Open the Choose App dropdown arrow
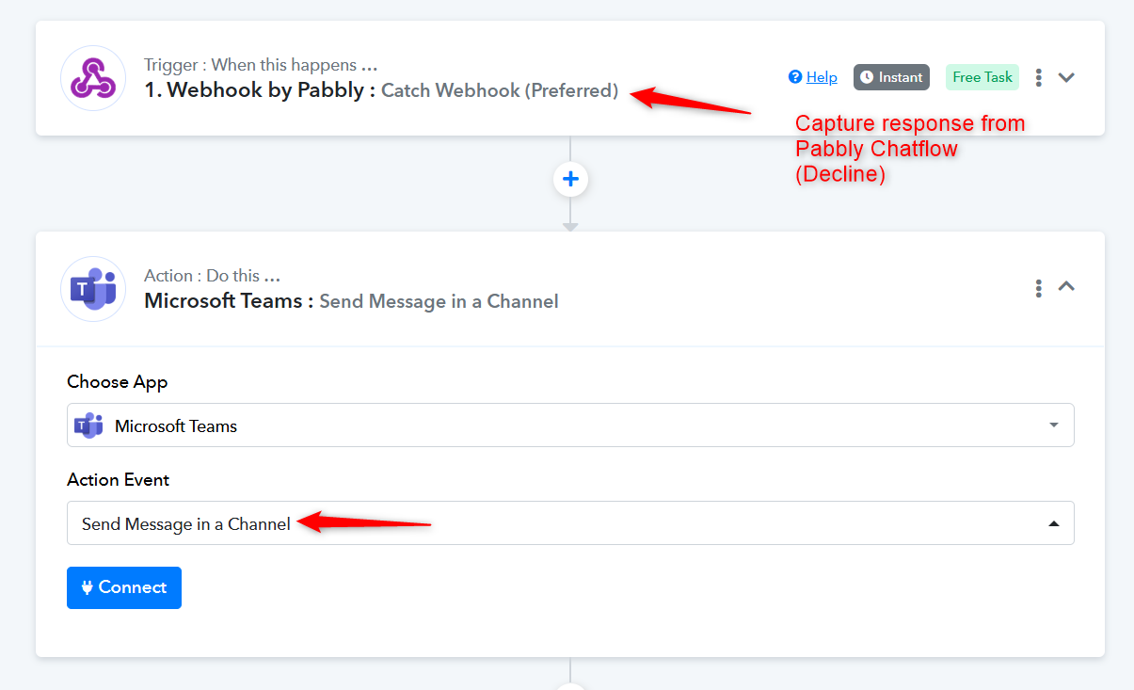 click(x=1053, y=425)
